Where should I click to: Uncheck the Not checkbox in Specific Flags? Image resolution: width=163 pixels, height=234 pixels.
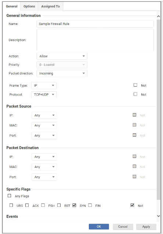(132, 205)
